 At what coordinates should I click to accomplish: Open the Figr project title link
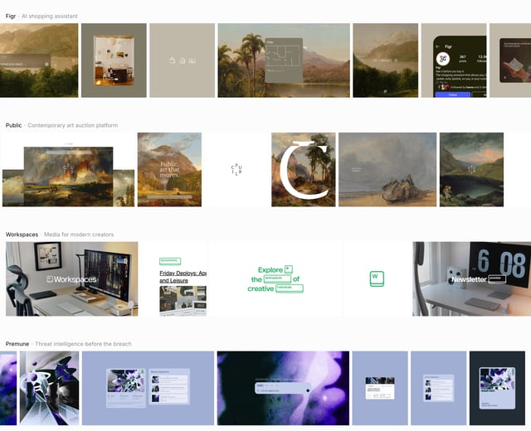click(11, 17)
